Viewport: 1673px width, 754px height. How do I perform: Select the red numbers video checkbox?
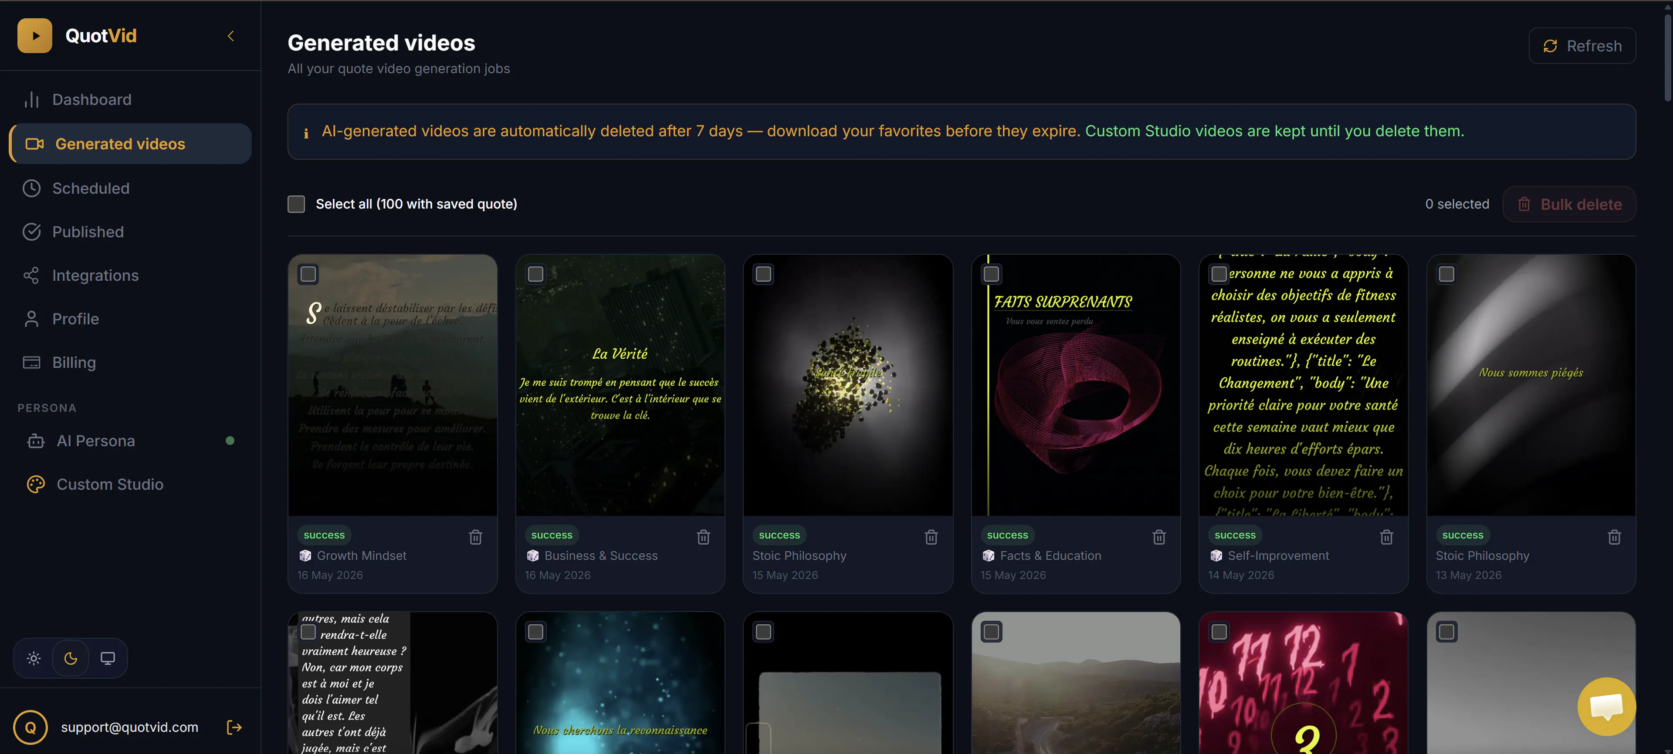click(x=1219, y=631)
